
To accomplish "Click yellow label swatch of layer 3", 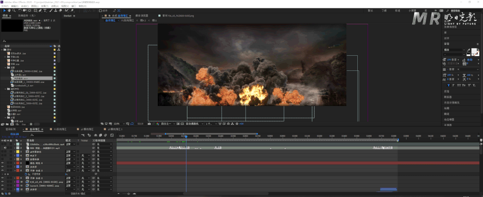I will pos(18,152).
